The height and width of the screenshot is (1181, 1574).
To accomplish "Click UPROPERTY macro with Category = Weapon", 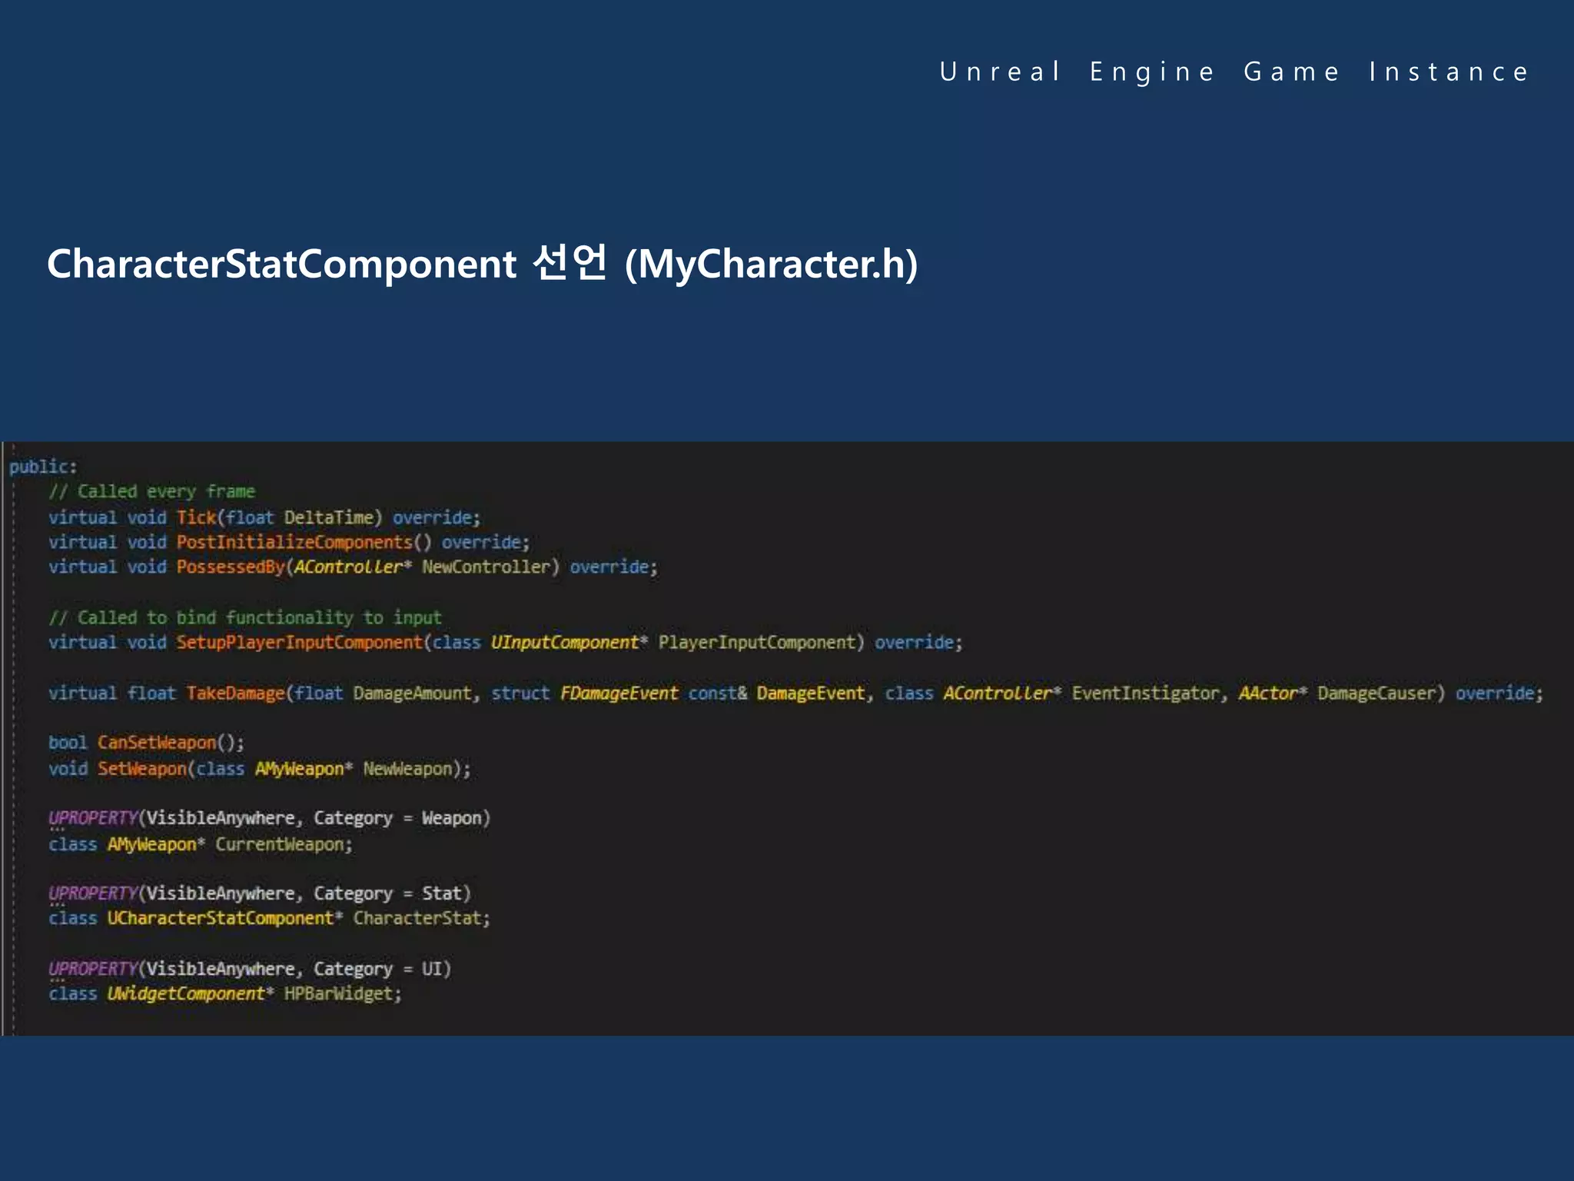I will click(x=269, y=817).
